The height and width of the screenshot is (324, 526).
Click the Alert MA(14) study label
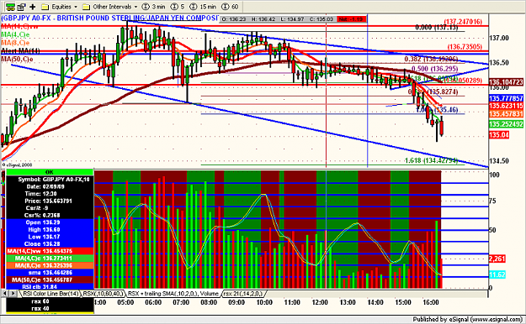[x=20, y=51]
